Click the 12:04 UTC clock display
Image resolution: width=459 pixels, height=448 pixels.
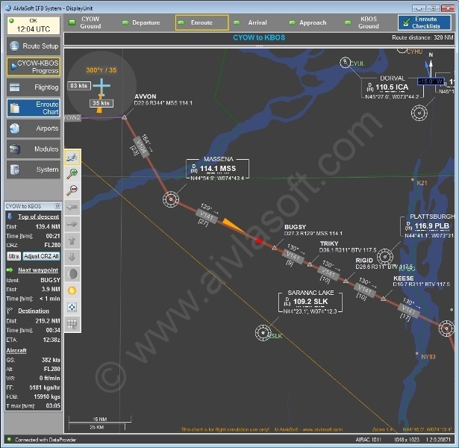tap(34, 25)
